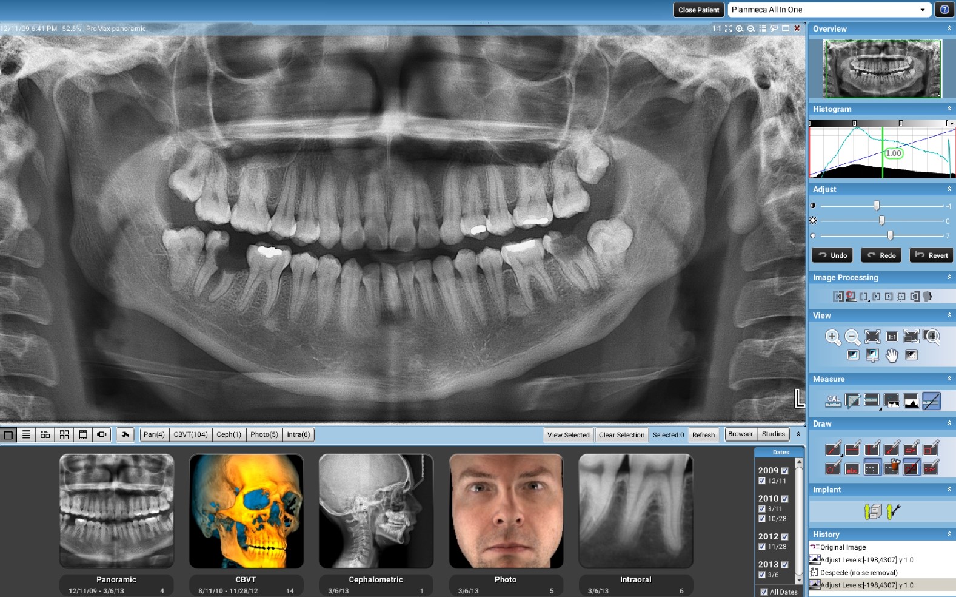Click the 1:1 actual size view icon
This screenshot has width=956, height=597.
(x=892, y=337)
